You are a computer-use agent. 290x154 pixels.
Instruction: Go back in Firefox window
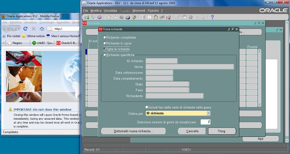point(7,29)
